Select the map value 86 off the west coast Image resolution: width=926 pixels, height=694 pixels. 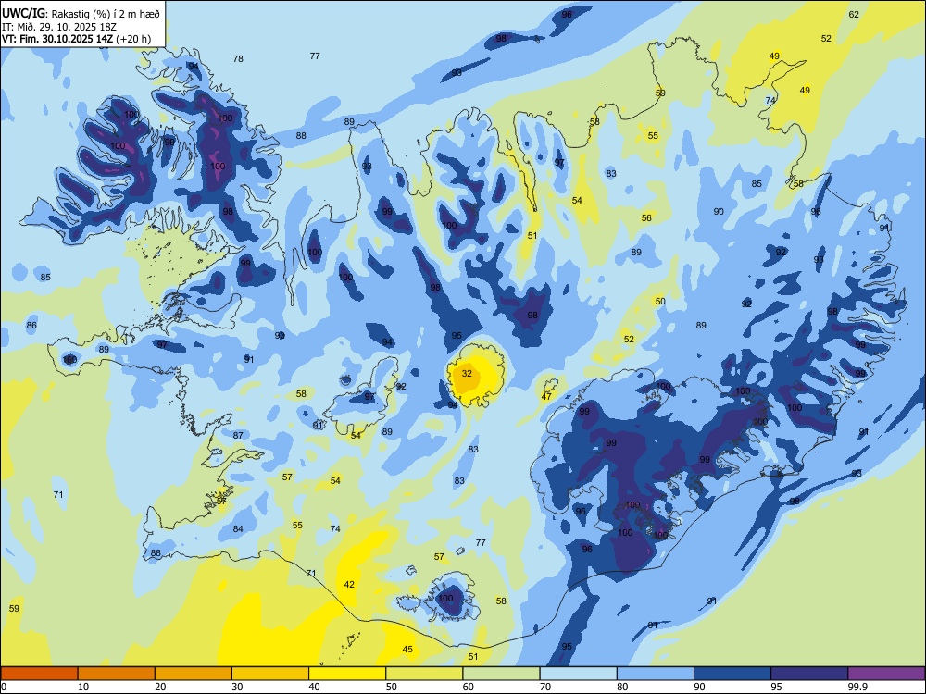coord(31,325)
